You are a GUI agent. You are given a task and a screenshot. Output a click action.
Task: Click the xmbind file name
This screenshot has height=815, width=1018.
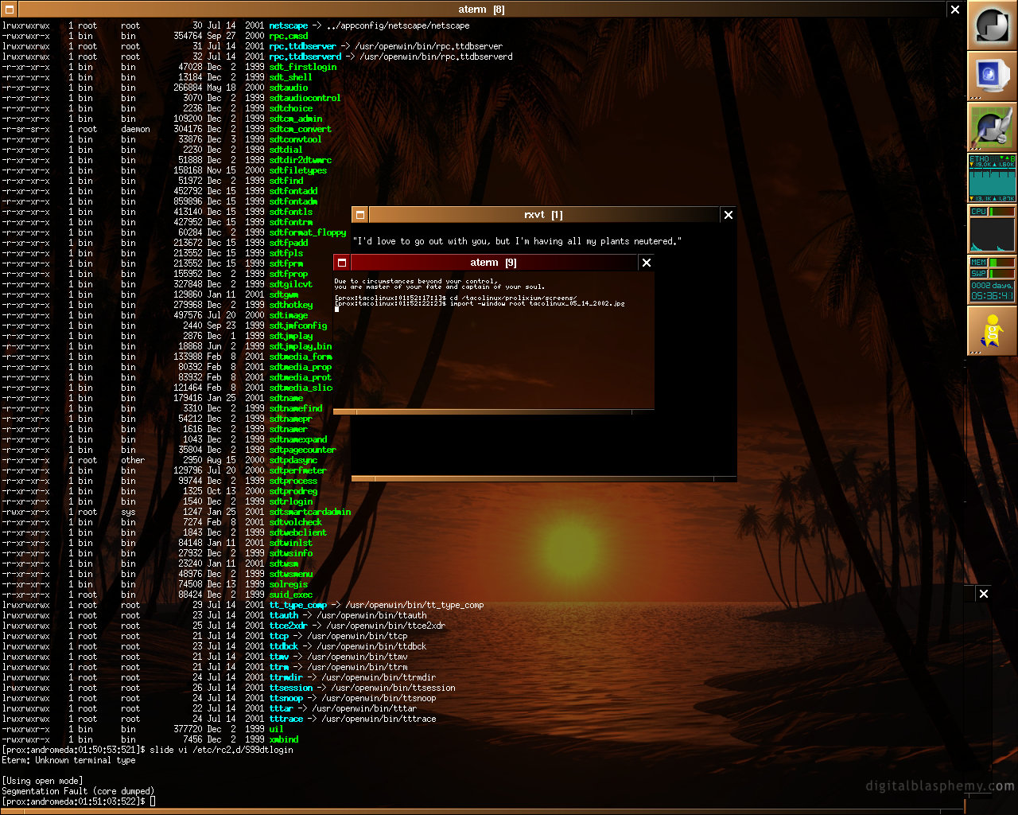click(284, 739)
